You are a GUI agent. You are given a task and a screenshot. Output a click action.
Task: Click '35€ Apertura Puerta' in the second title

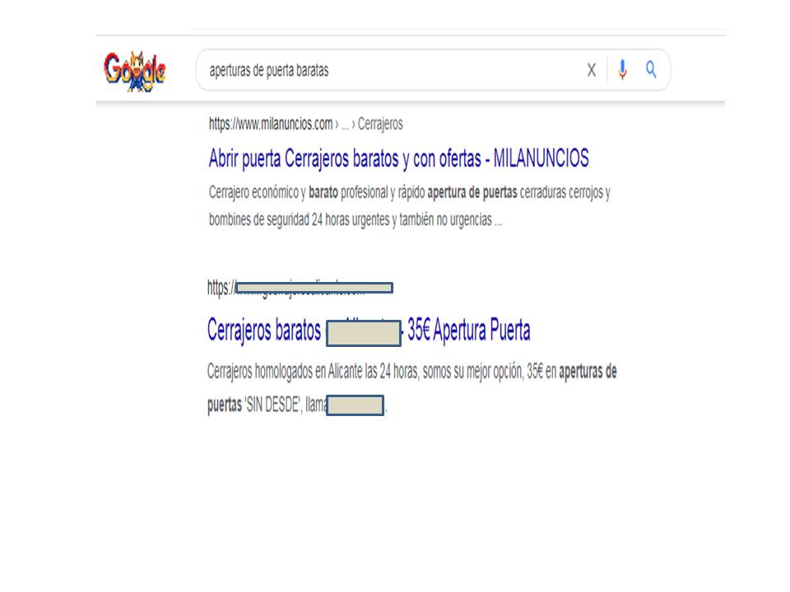[x=468, y=331]
